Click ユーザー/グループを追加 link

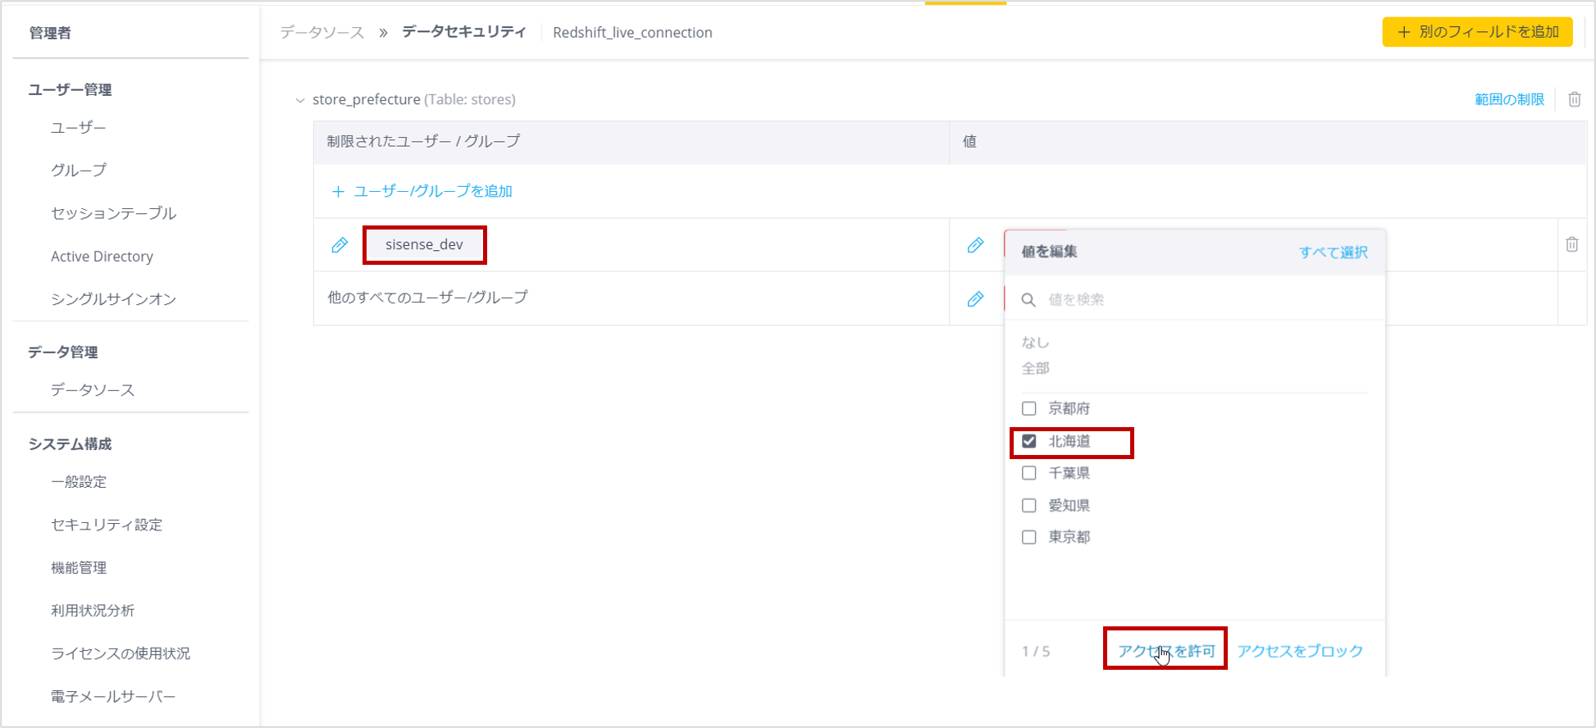[433, 191]
